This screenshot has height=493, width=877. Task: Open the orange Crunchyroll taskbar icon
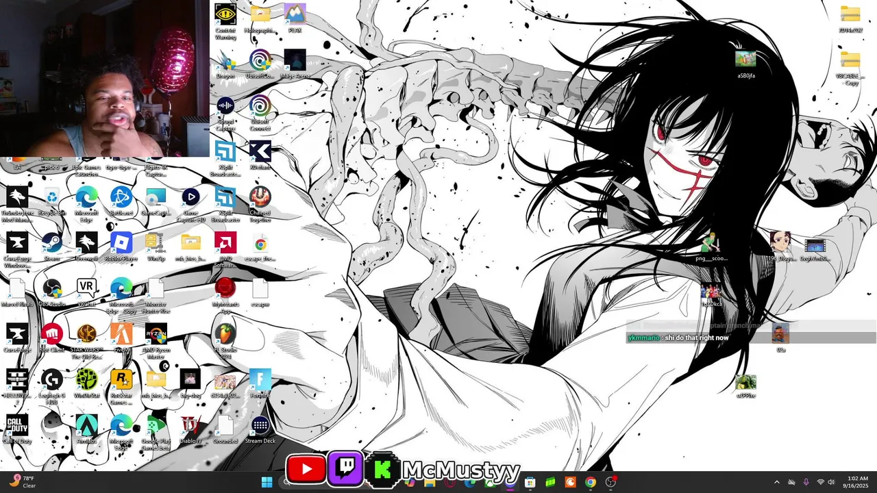pos(570,482)
